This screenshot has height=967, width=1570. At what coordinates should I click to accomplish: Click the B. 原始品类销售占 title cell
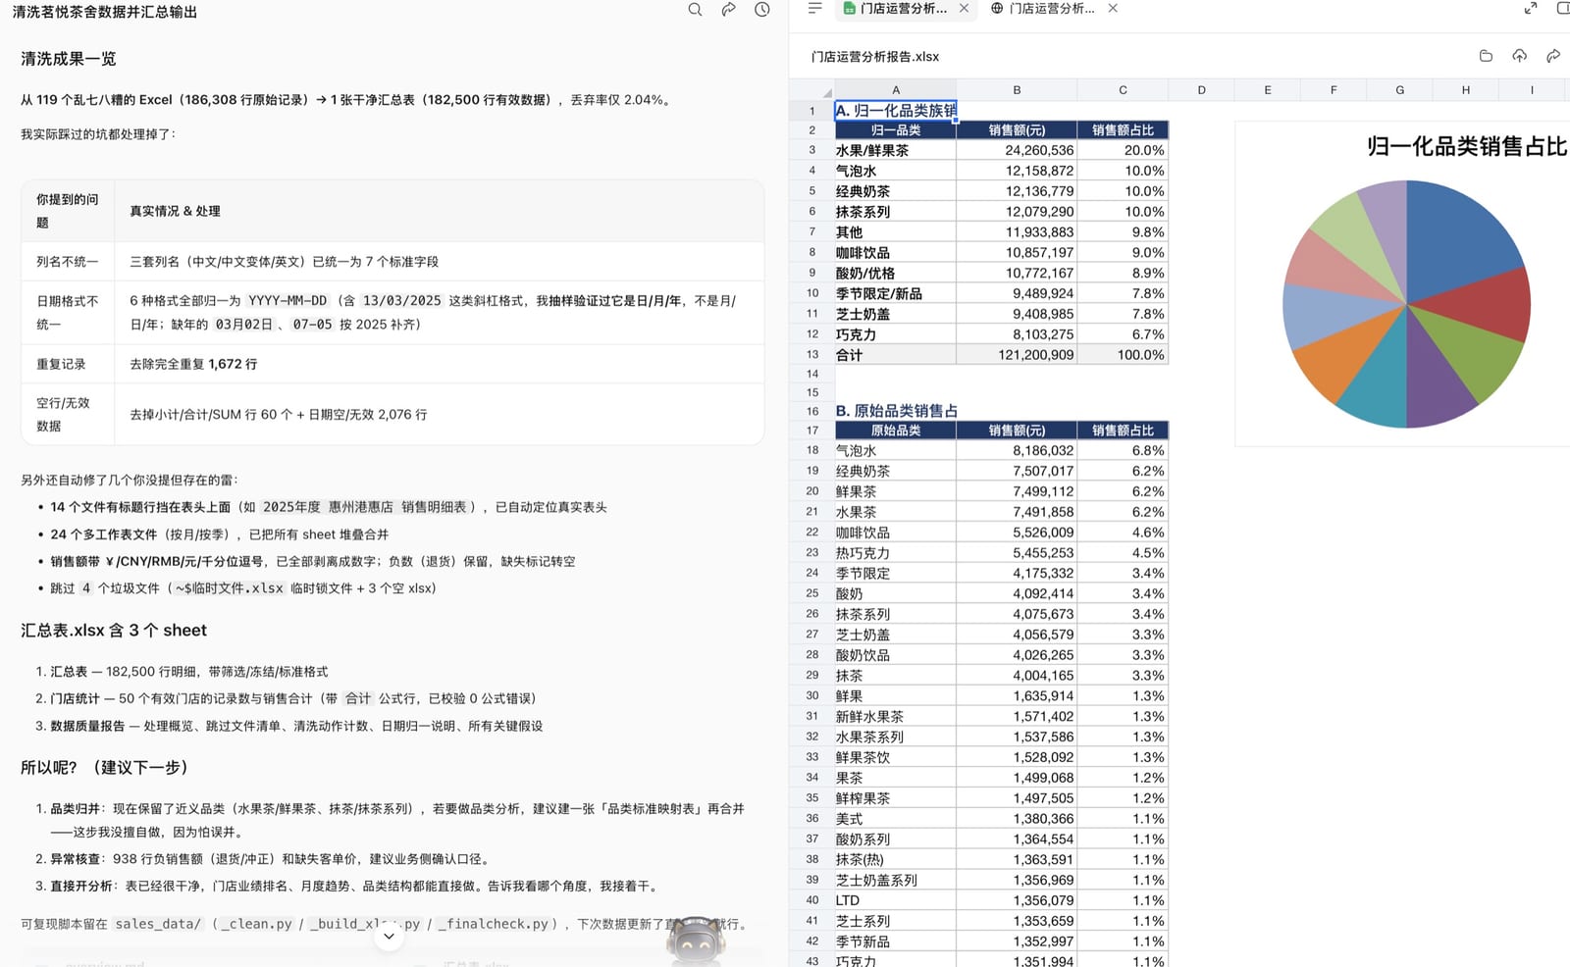click(896, 411)
